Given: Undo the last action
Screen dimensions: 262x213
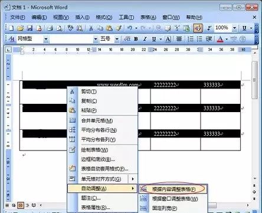Looking at the screenshot, I should [130, 28].
